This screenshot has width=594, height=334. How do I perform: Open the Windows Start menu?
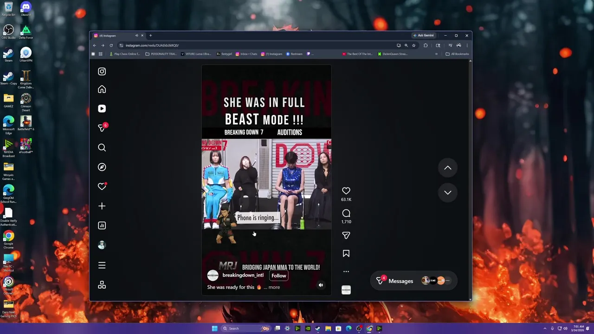(214, 328)
